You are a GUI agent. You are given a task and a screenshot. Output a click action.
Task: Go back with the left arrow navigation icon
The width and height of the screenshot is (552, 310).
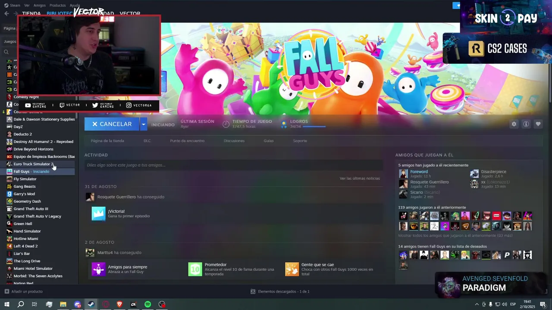6,13
